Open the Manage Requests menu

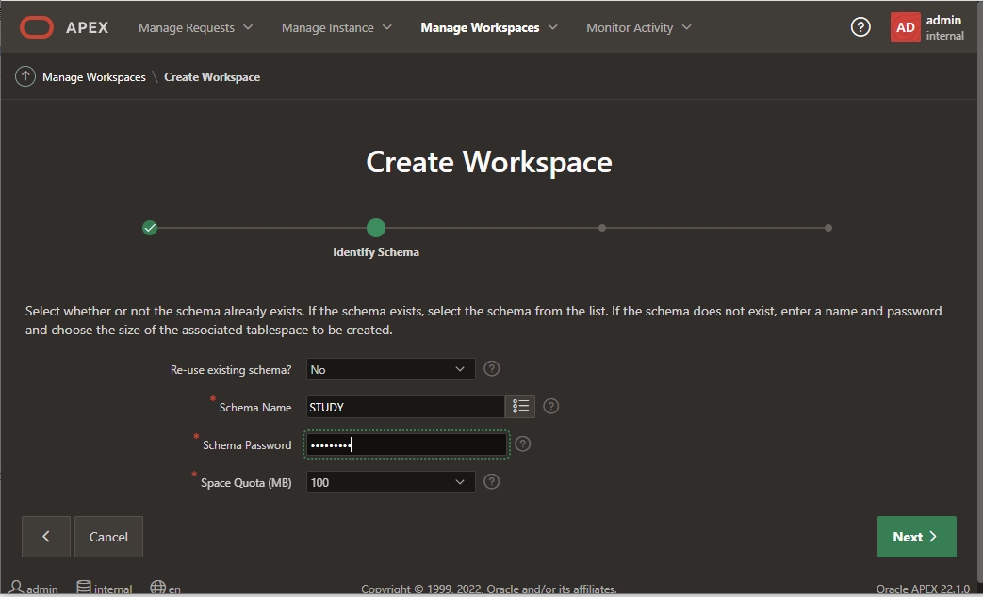coord(195,27)
